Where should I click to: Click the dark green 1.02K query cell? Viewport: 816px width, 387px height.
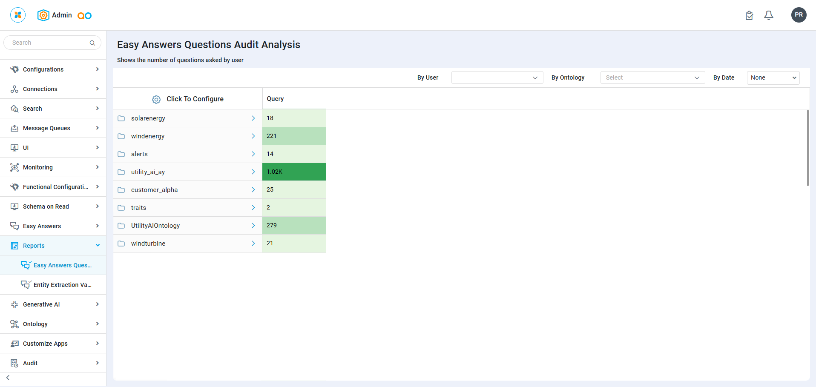[294, 172]
